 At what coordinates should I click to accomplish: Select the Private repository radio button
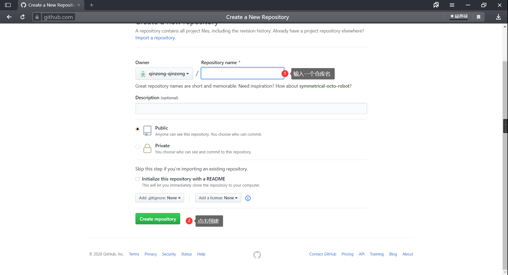(138, 147)
